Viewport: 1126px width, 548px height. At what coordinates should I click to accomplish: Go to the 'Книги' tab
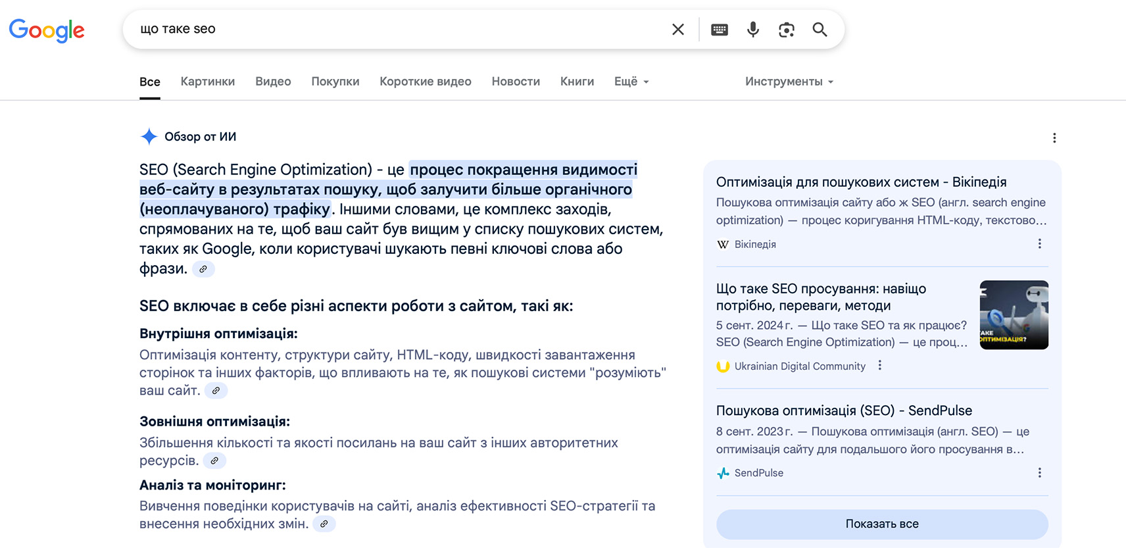point(577,82)
